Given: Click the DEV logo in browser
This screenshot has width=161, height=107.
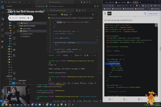Looking at the screenshot, I should tap(109, 14).
